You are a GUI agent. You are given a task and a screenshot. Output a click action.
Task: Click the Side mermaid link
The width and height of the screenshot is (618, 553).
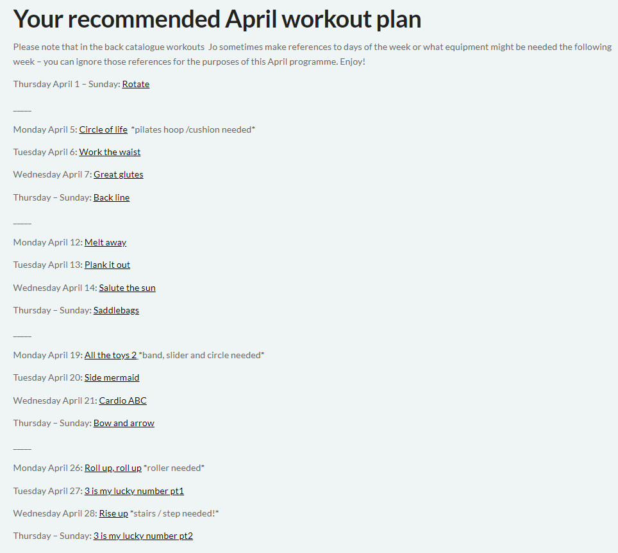(x=112, y=377)
